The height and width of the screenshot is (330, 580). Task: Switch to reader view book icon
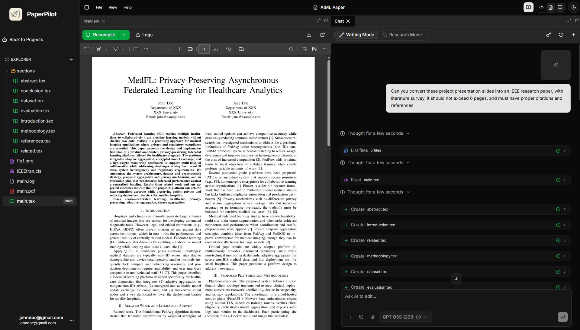pyautogui.click(x=528, y=7)
